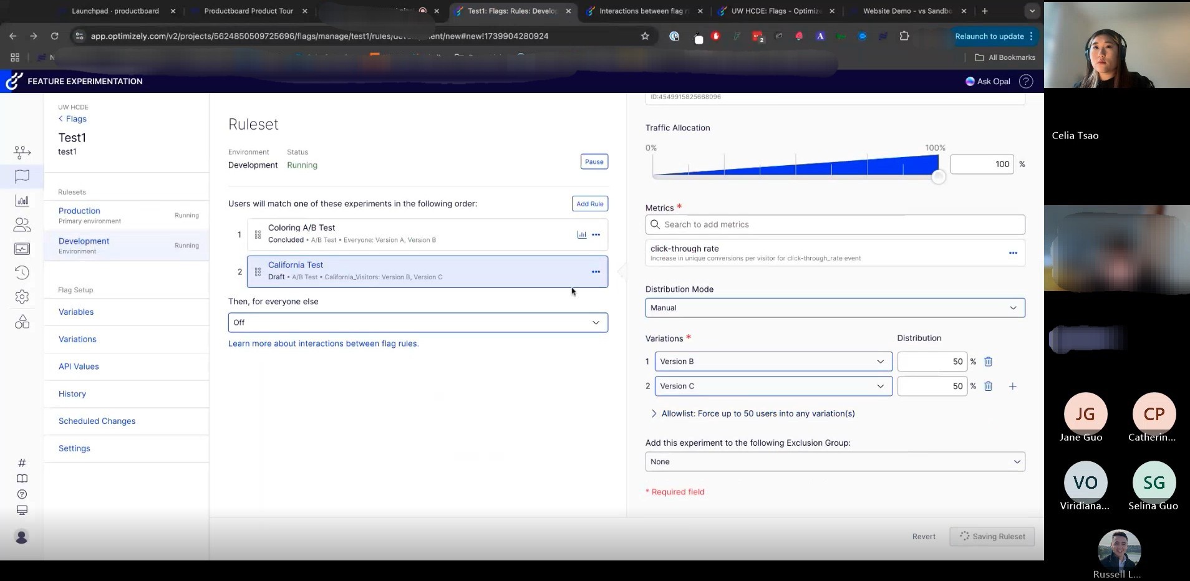The width and height of the screenshot is (1190, 581).
Task: Select the Production ruleset
Action: 127,216
